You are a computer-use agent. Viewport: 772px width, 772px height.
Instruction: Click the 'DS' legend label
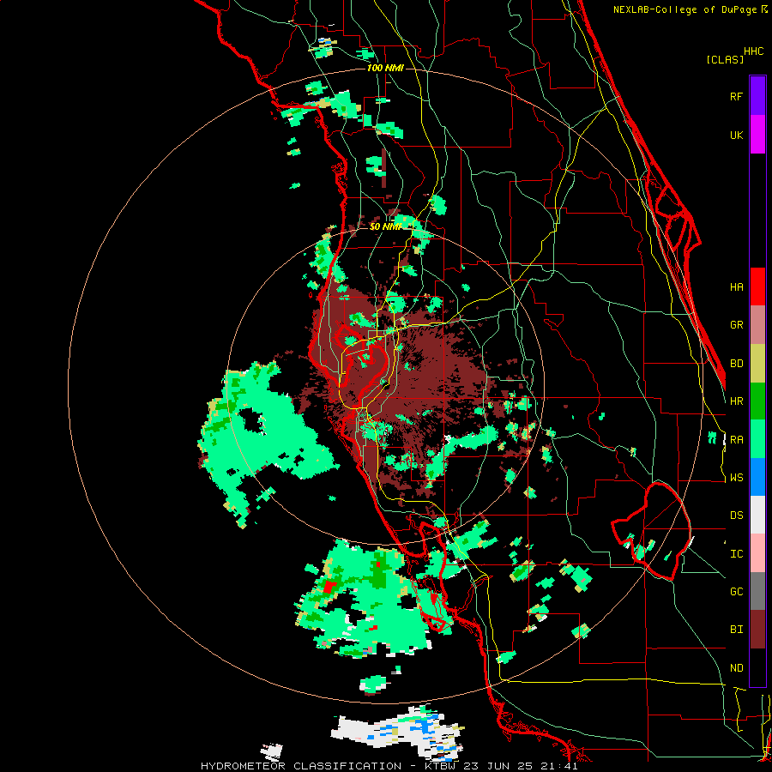(x=736, y=516)
